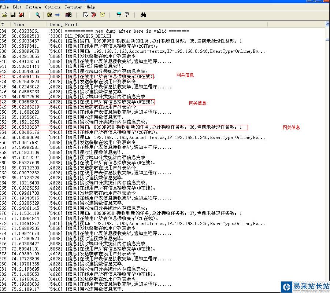Open the Capture menu
The width and height of the screenshot is (330, 293).
[x=33, y=7]
